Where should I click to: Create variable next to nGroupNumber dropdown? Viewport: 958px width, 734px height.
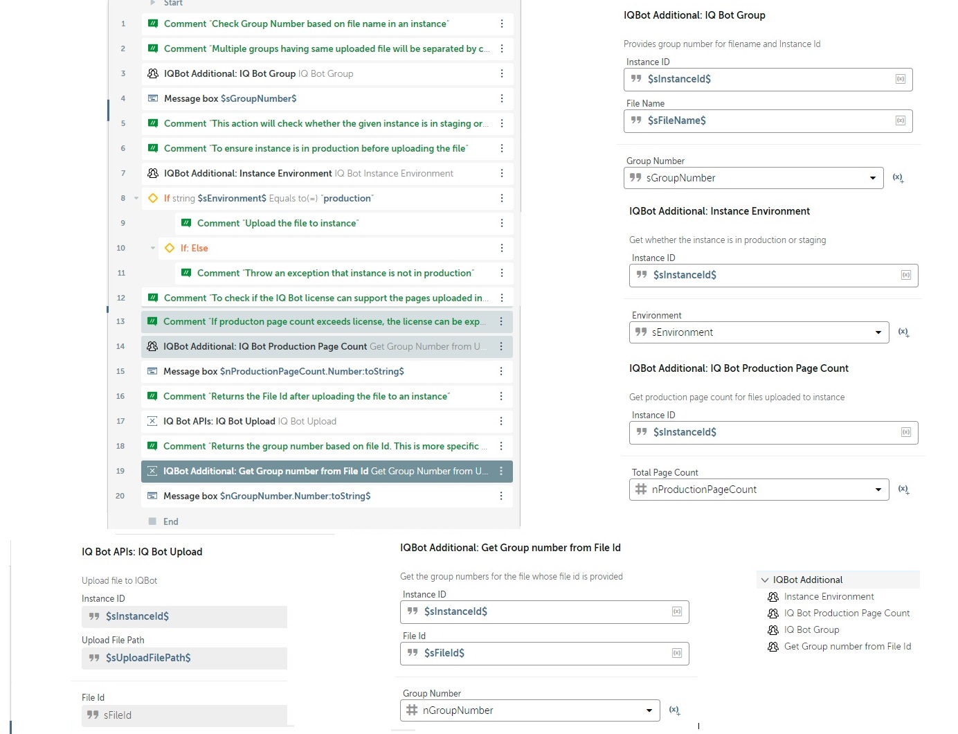coord(674,710)
